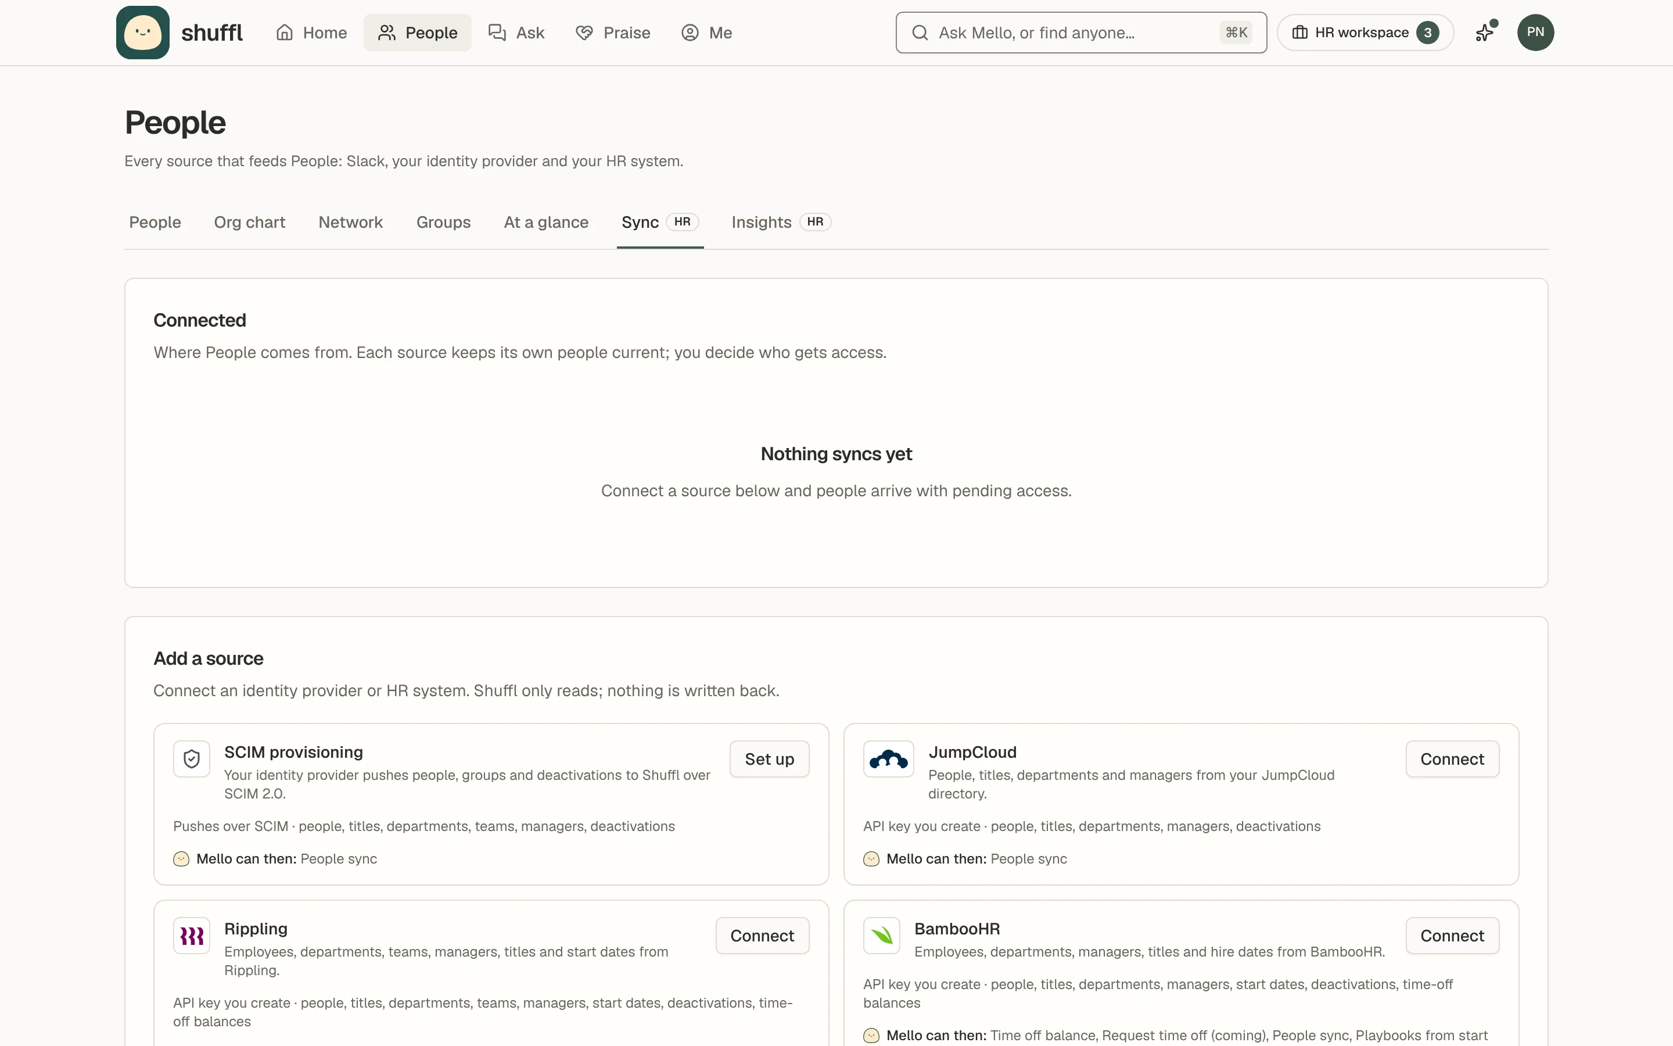Select People in the top navigation bar

coord(418,33)
